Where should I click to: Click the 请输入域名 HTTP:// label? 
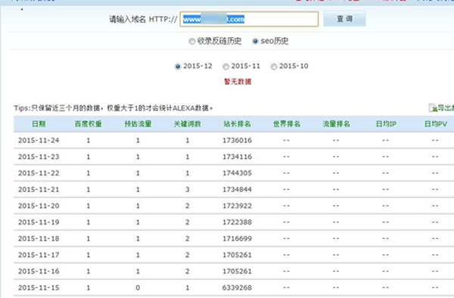tap(143, 20)
